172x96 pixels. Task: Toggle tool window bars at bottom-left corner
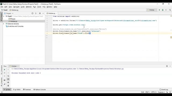coord(2,92)
